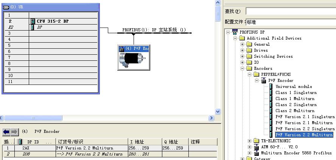The height and width of the screenshot is (160, 336).
Task: Select rack slot 11 row
Action: [x=51, y=82]
